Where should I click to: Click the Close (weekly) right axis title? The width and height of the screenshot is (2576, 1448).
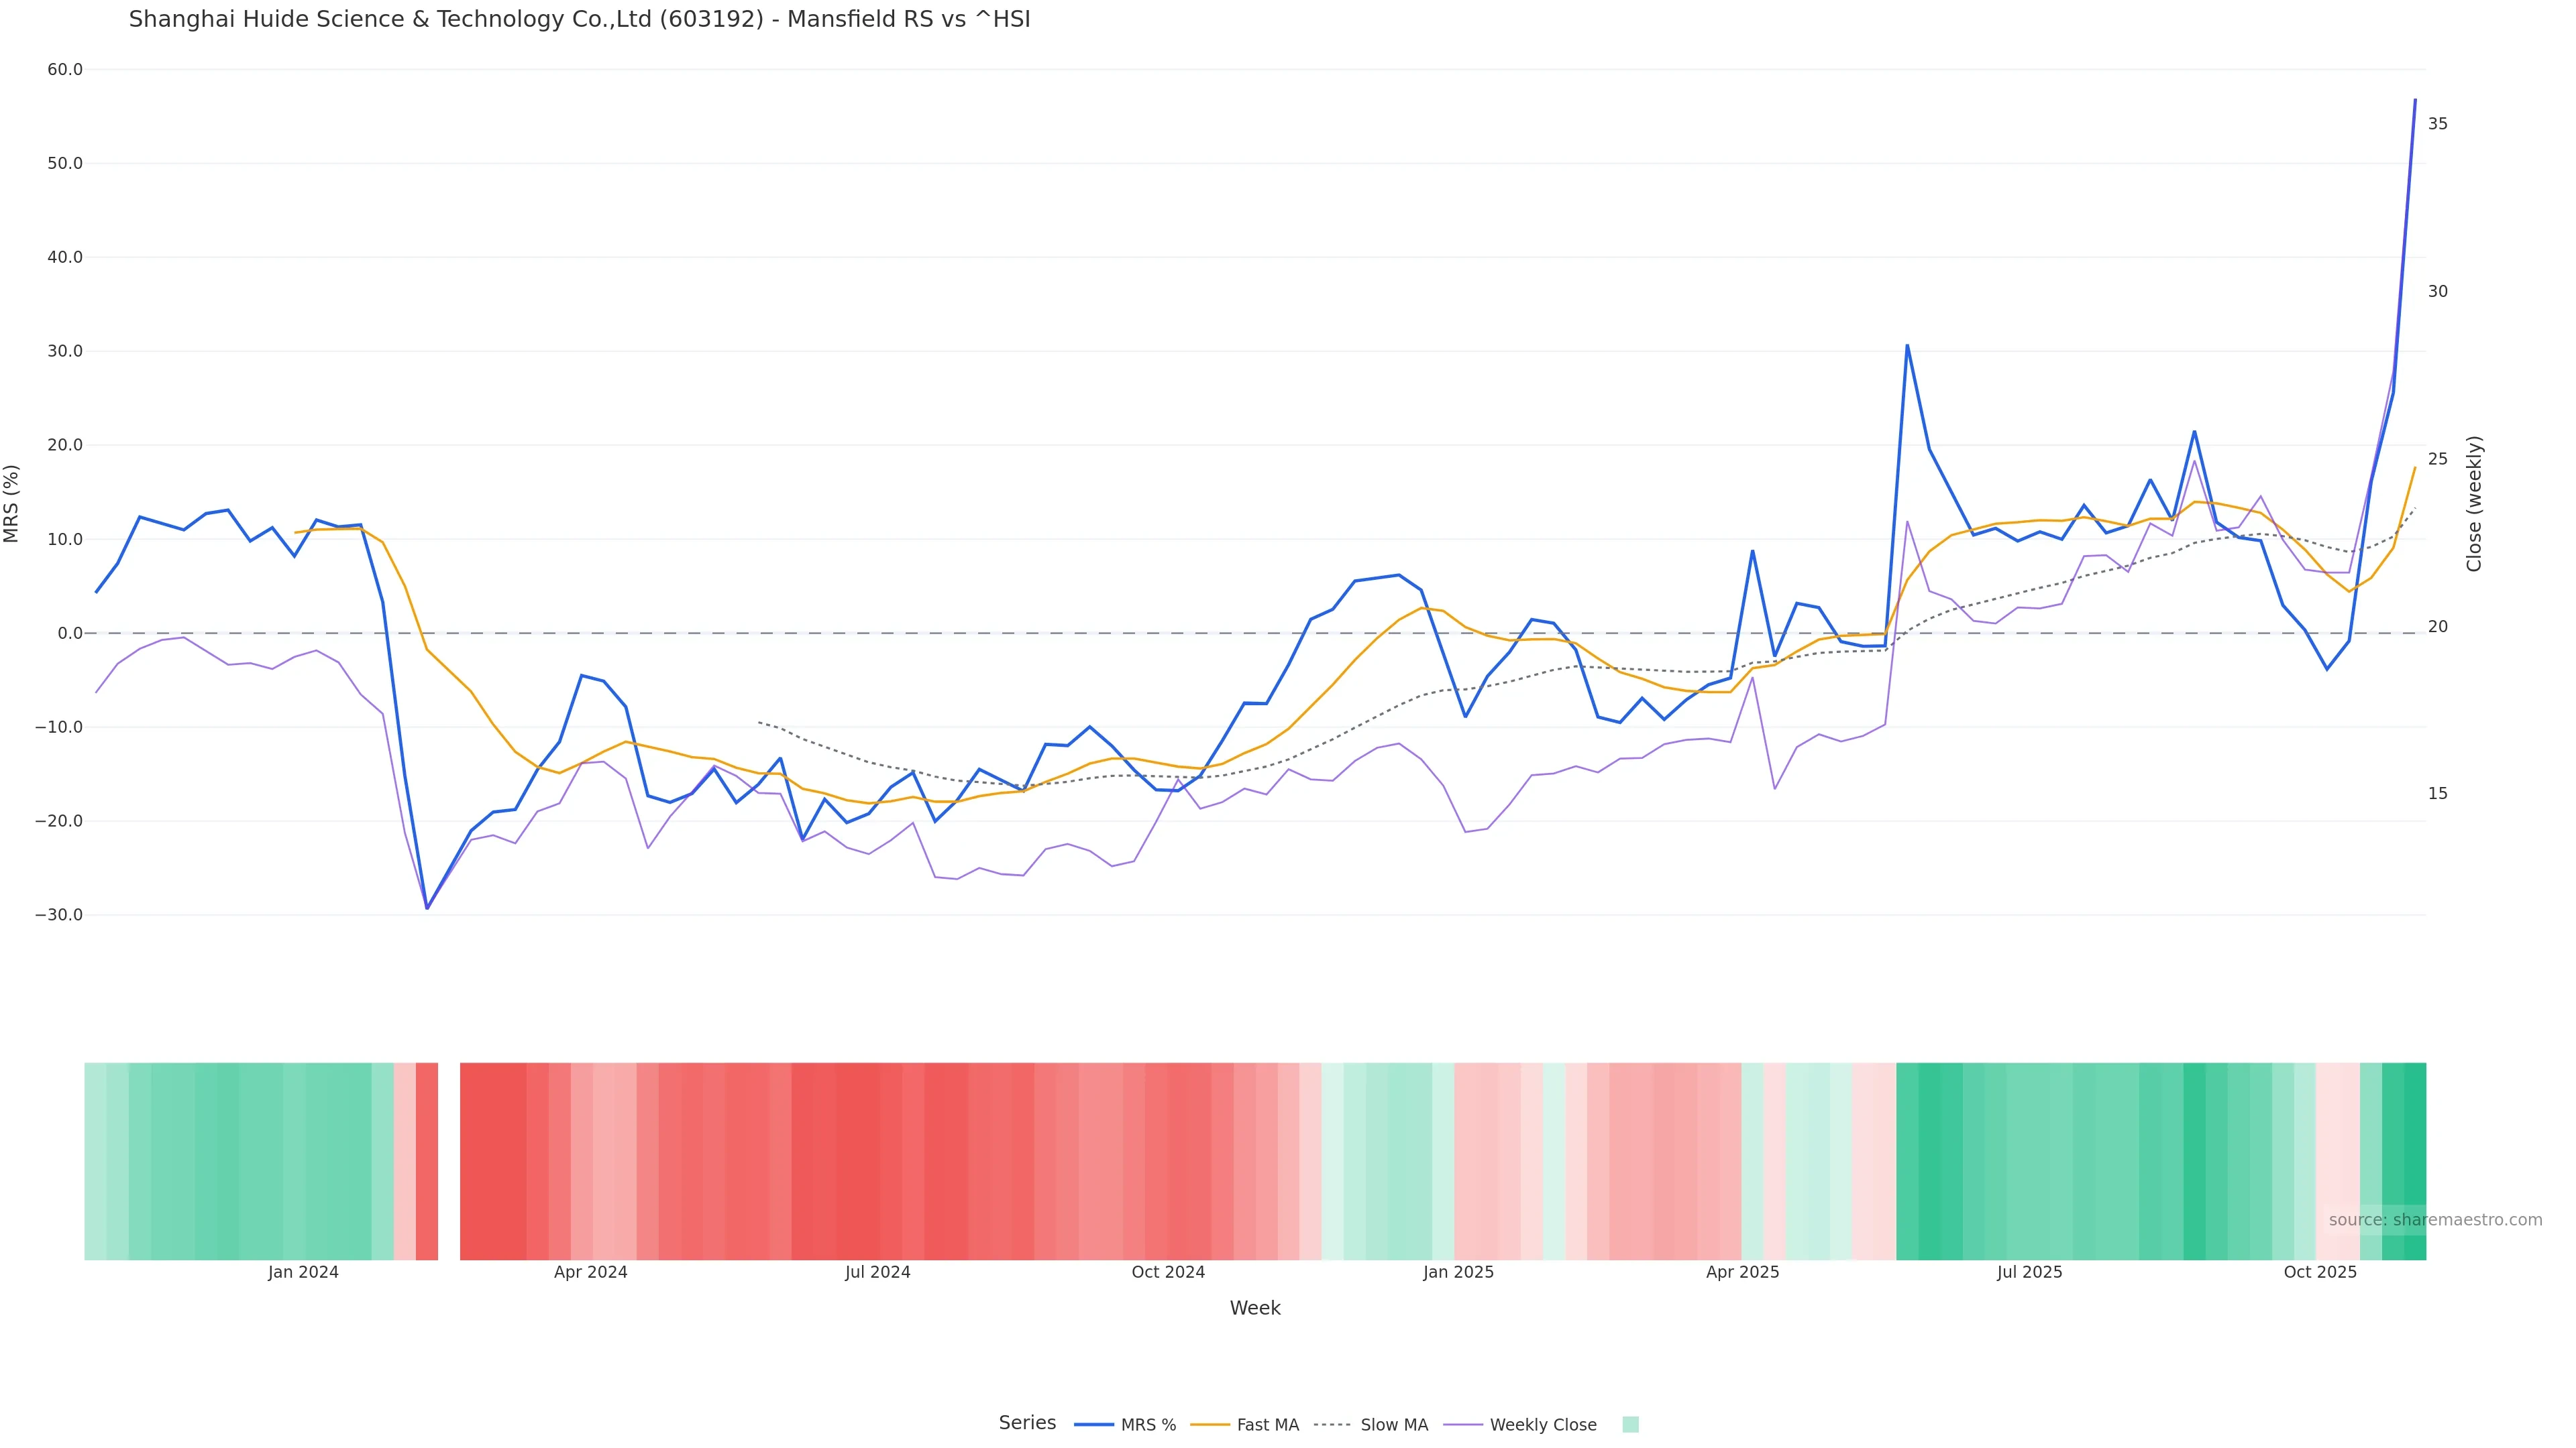2474,503
